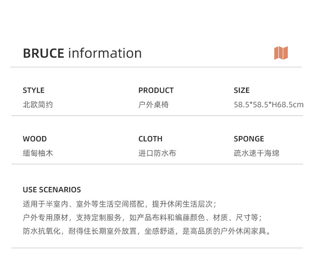The image size is (314, 276).
Task: Click the bold word BRUCE in the heading
Action: click(x=44, y=53)
